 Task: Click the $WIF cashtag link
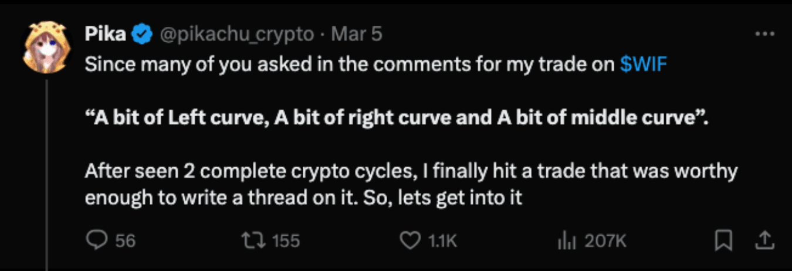coord(644,65)
